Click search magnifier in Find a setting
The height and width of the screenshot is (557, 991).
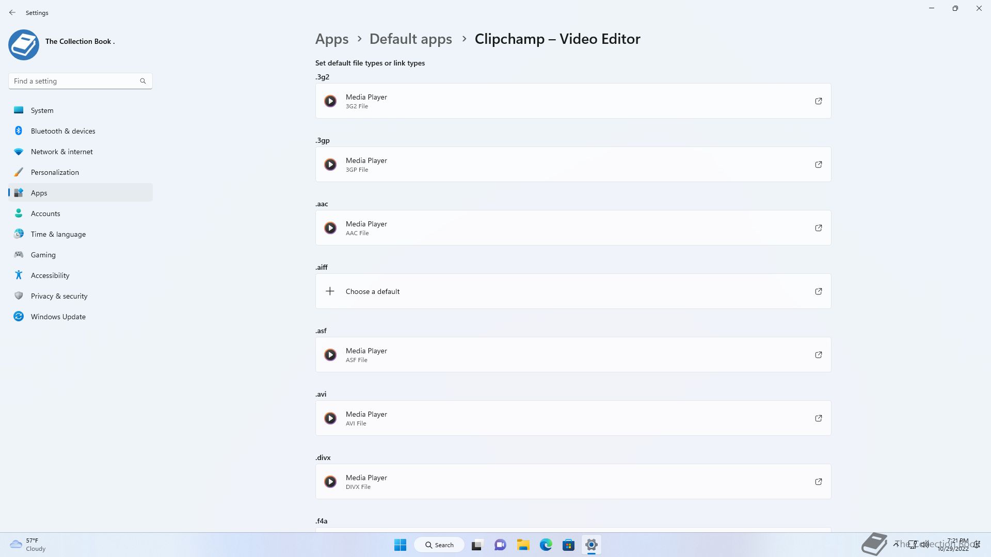pyautogui.click(x=143, y=81)
